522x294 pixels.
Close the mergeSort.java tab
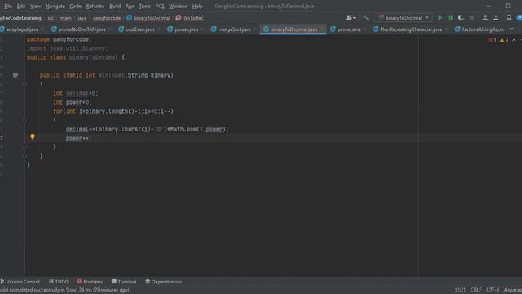coord(255,29)
